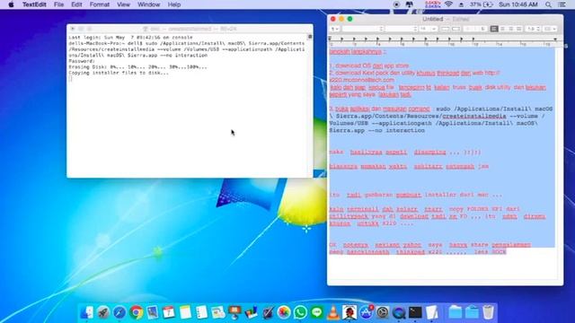This screenshot has height=323, width=575.
Task: Open the App Store in Dock
Action: coord(366,312)
